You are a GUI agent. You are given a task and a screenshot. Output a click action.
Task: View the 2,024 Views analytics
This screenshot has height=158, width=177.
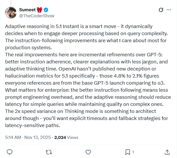pos(66,137)
